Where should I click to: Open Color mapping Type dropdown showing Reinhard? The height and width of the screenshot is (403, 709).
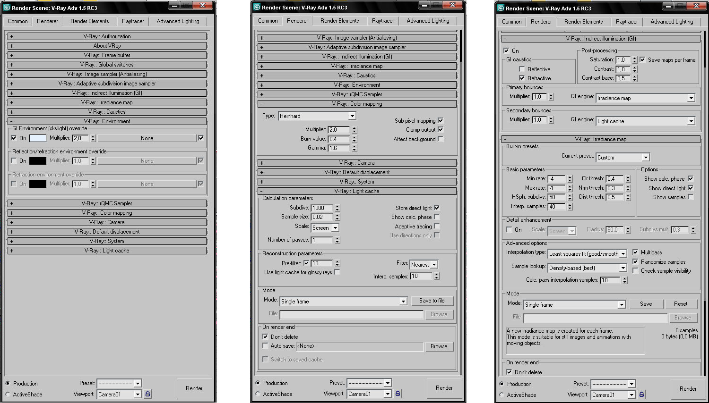coord(317,116)
